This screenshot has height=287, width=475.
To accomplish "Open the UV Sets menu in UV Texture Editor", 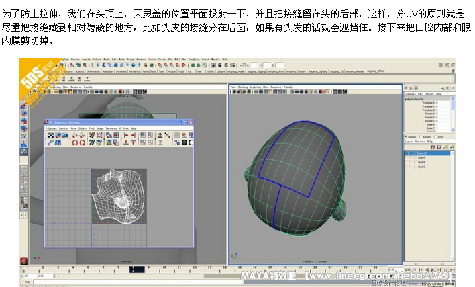I will click(123, 128).
